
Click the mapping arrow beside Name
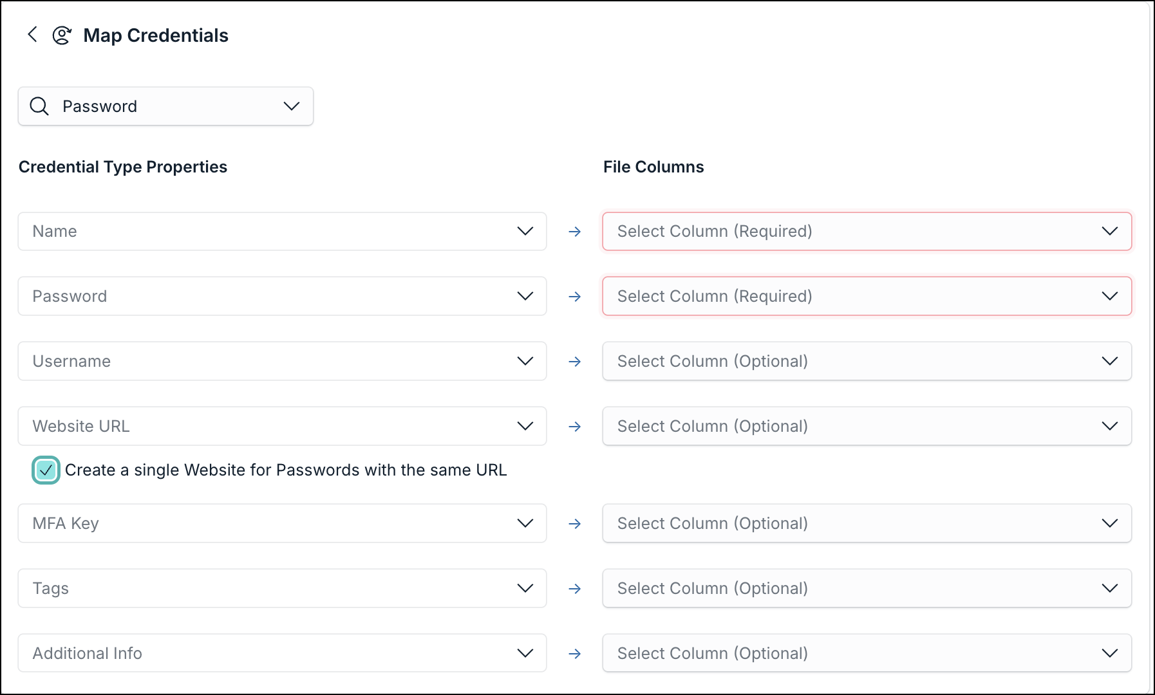pyautogui.click(x=575, y=232)
